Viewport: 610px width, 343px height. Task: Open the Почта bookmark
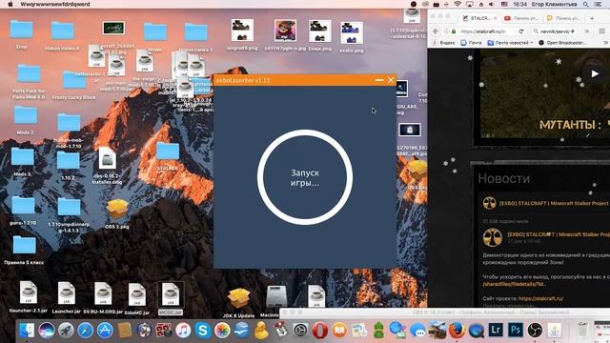tap(472, 43)
